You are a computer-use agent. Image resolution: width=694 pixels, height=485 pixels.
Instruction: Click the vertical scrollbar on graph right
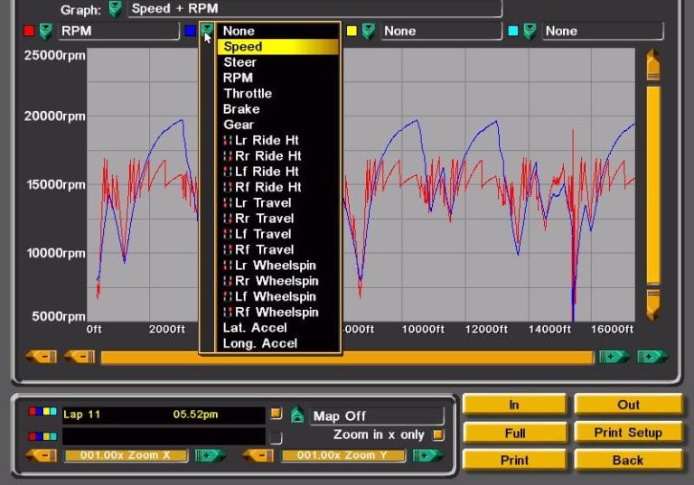point(653,181)
